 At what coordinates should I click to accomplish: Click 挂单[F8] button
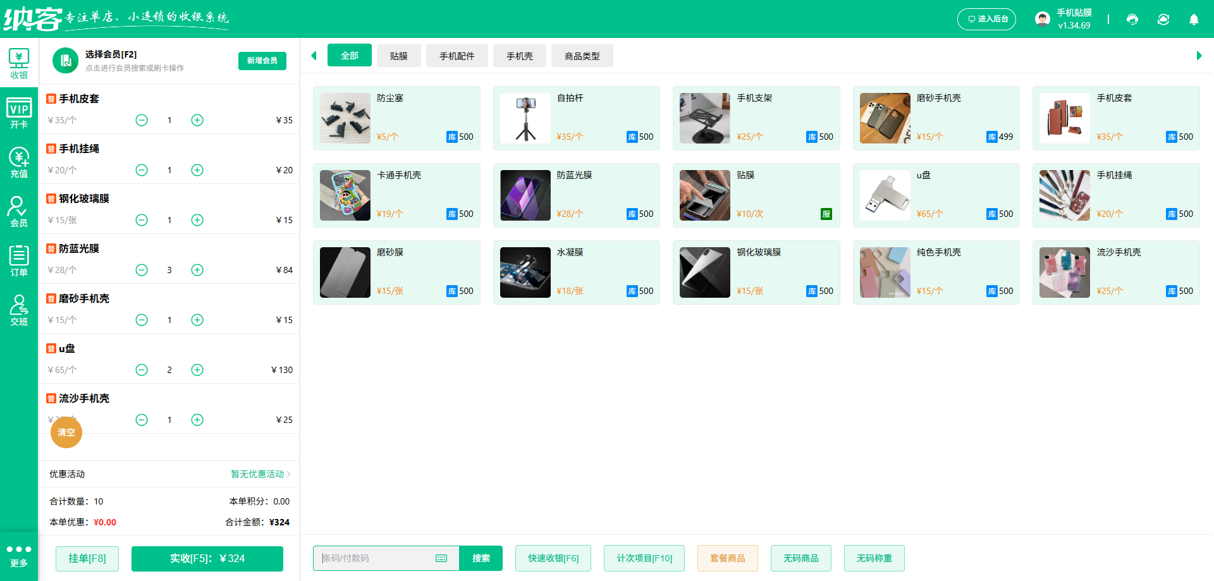[x=87, y=558]
